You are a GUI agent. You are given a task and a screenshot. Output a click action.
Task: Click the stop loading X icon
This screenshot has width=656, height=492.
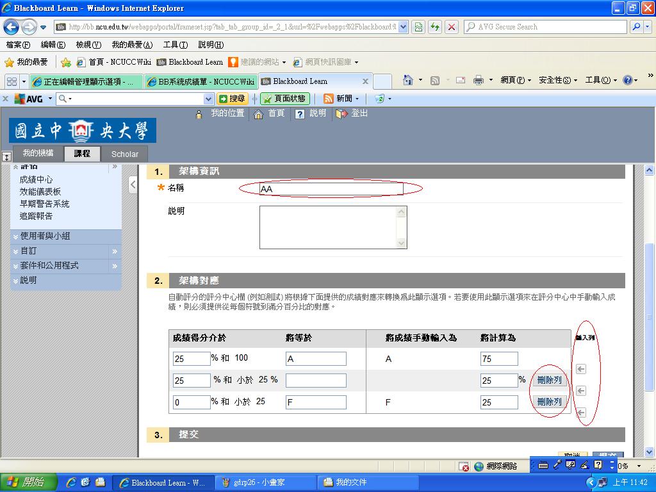[452, 27]
